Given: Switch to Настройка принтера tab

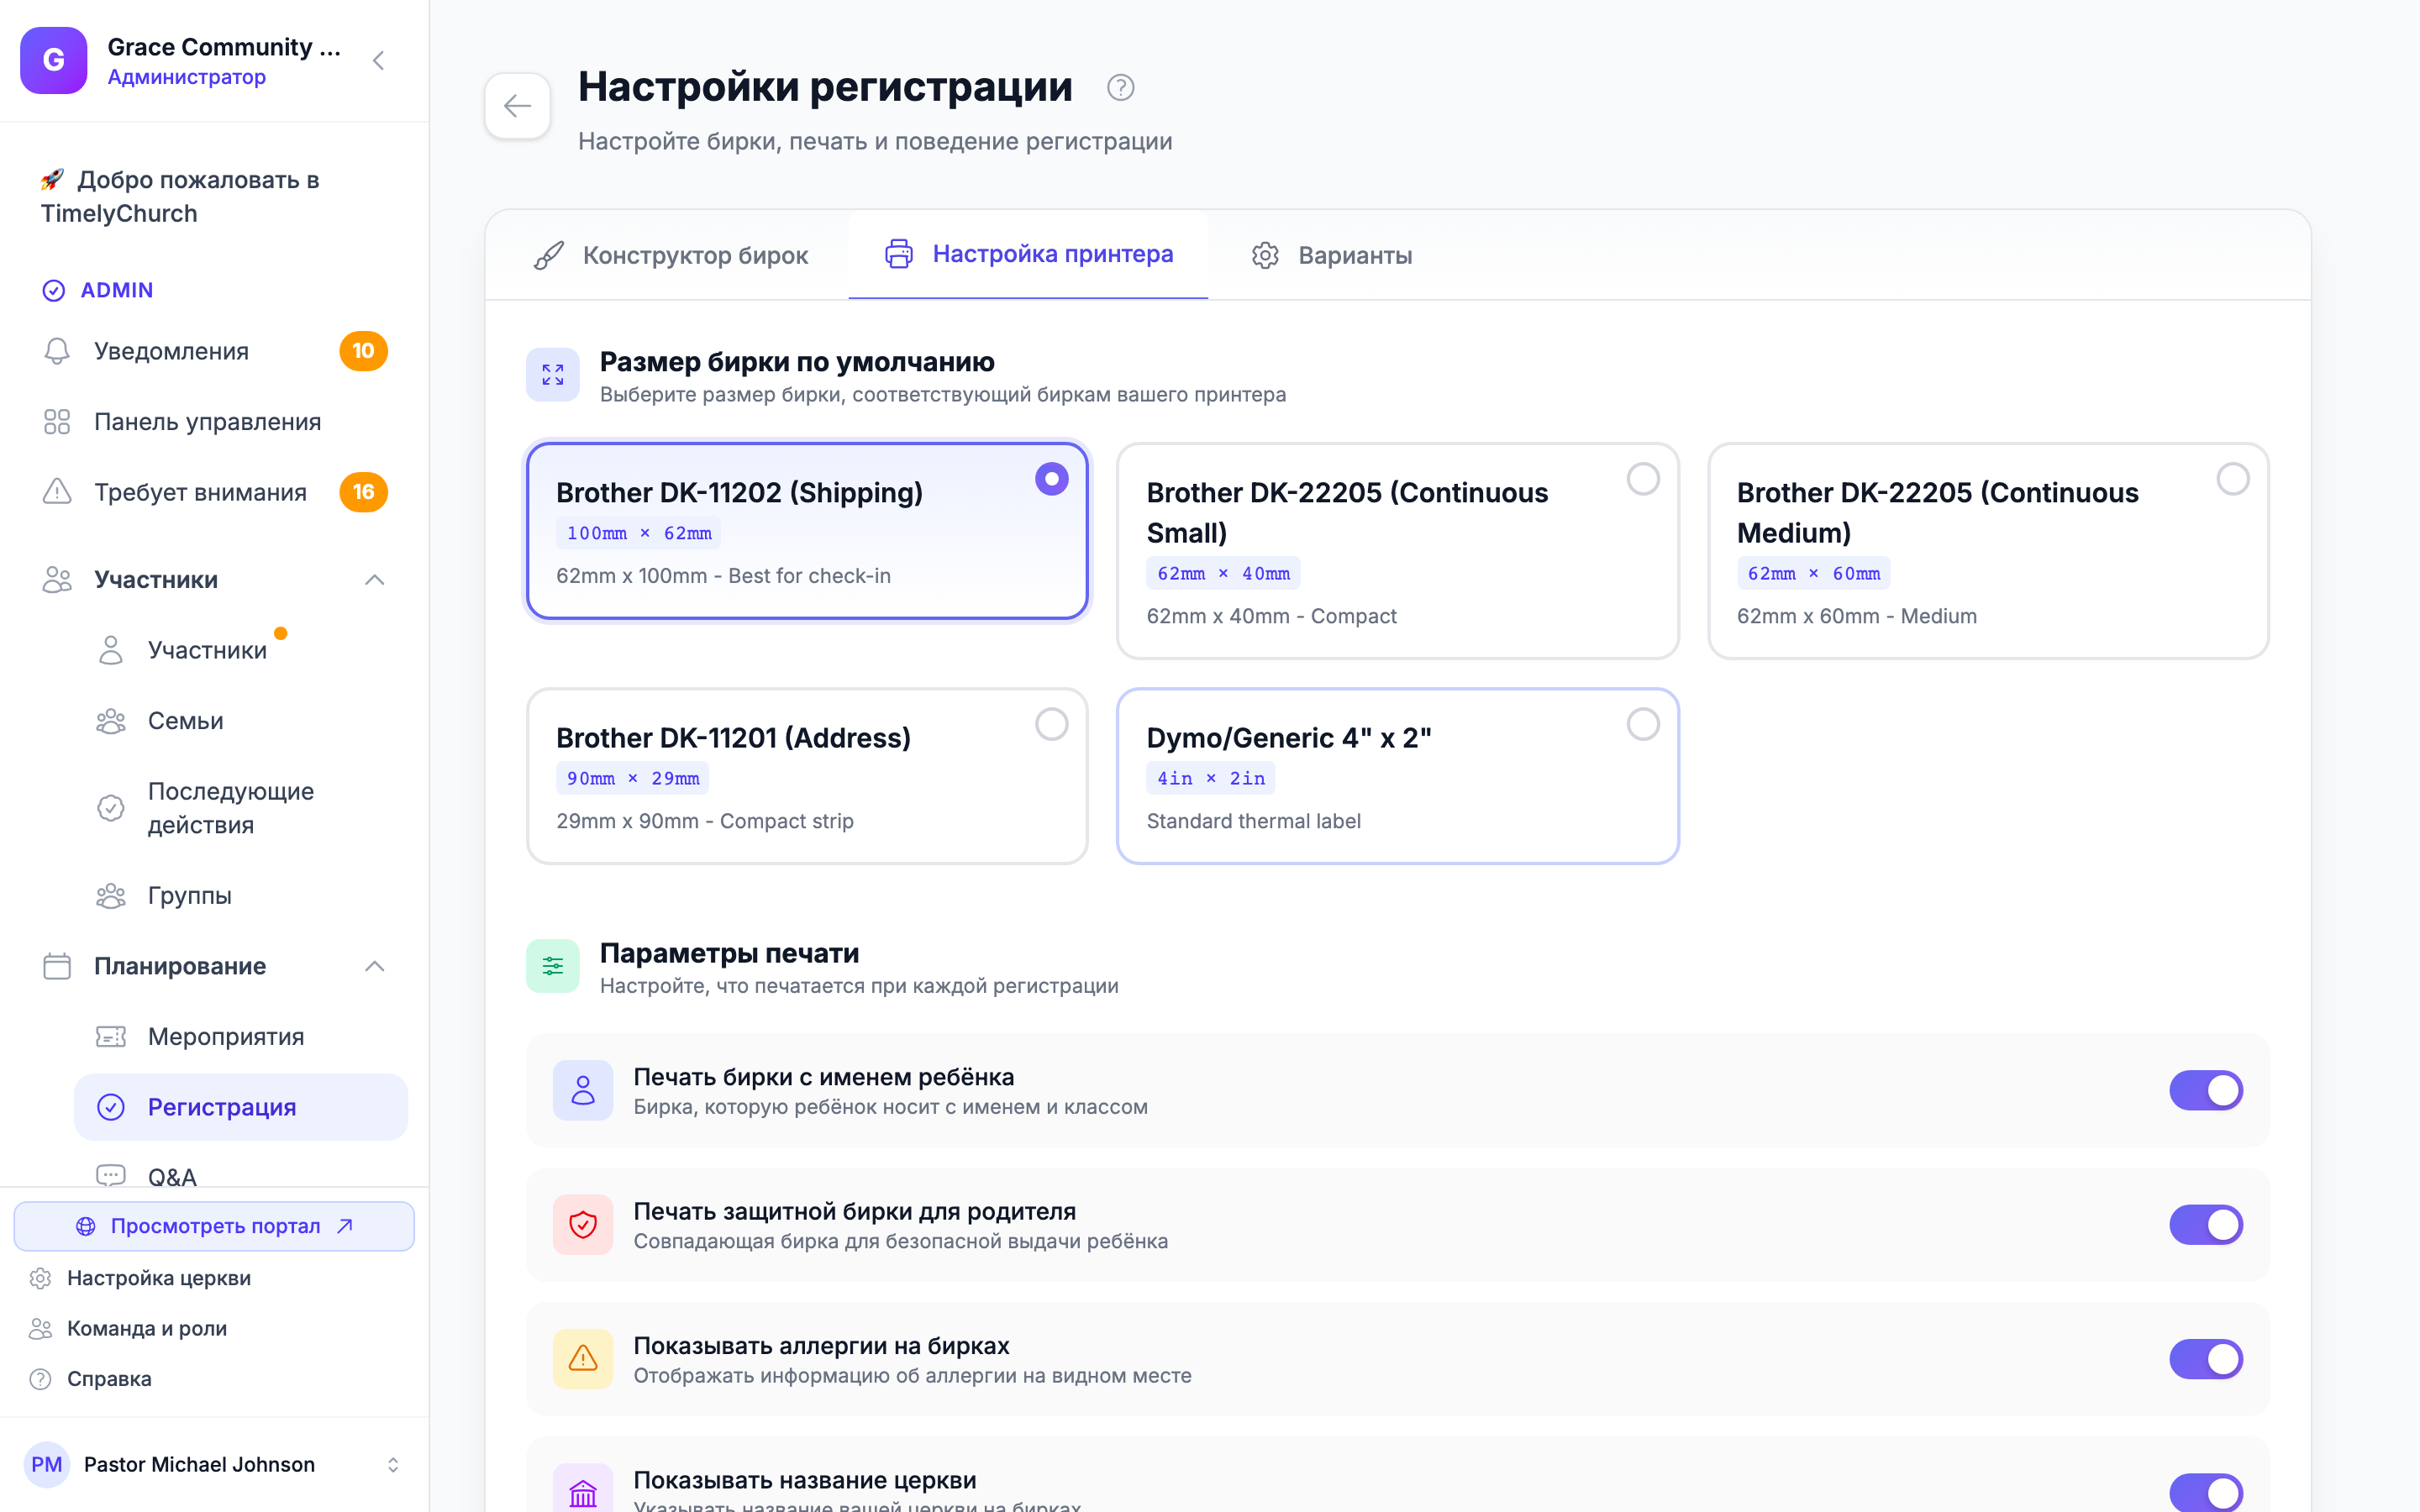Looking at the screenshot, I should (1028, 254).
